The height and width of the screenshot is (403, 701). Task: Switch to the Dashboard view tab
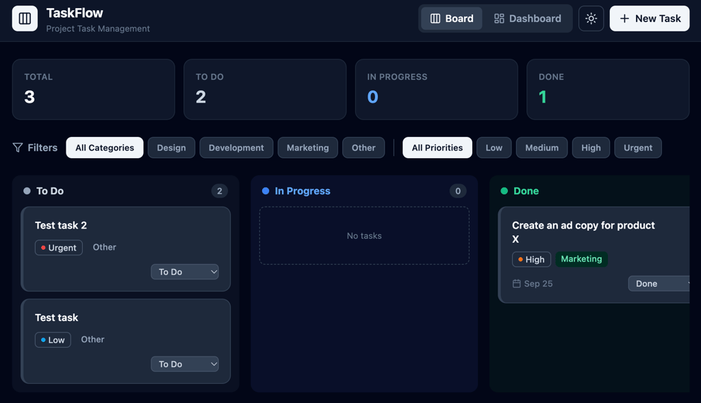point(528,18)
